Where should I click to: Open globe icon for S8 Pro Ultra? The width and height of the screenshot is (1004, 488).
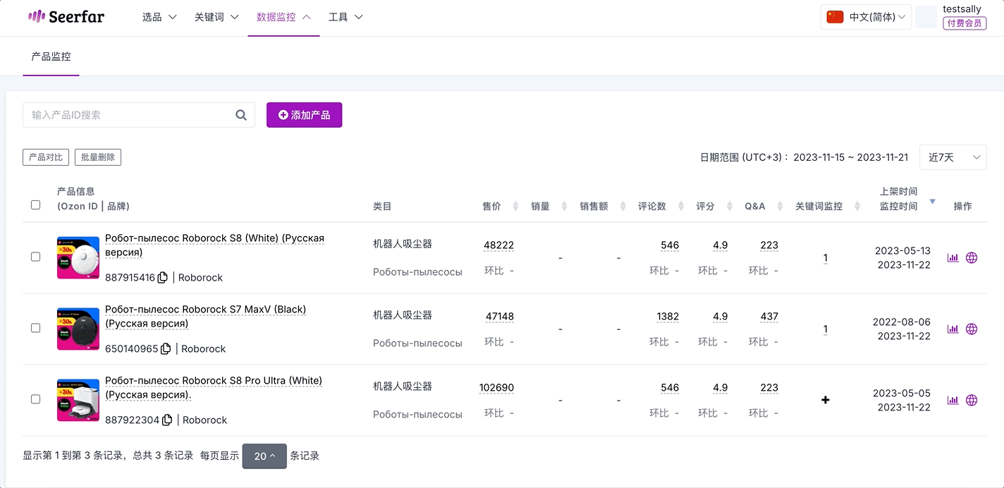pyautogui.click(x=972, y=400)
